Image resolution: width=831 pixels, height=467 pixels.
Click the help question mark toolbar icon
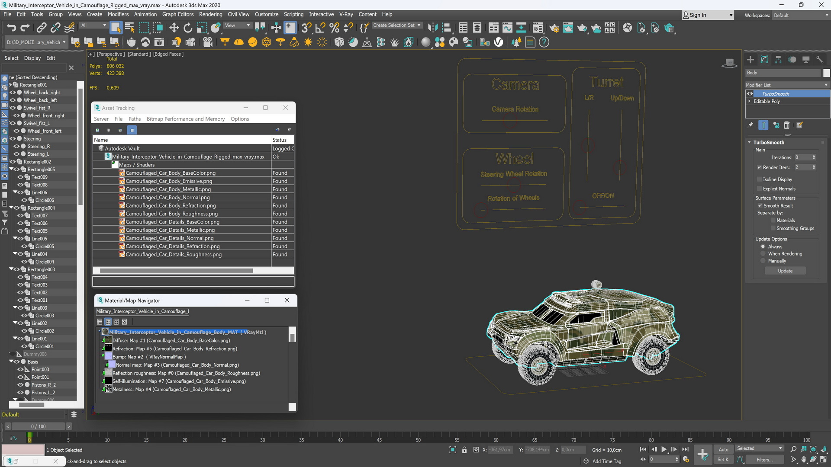(x=544, y=42)
